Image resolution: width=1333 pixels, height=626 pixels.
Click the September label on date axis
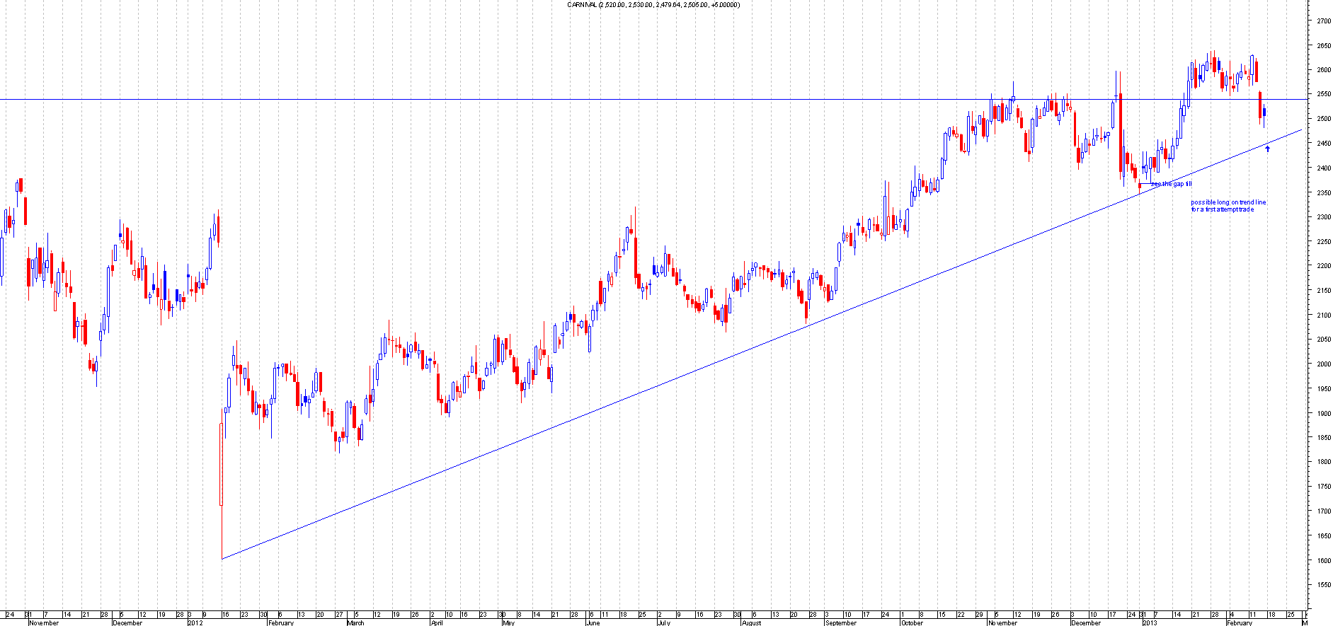[x=841, y=622]
